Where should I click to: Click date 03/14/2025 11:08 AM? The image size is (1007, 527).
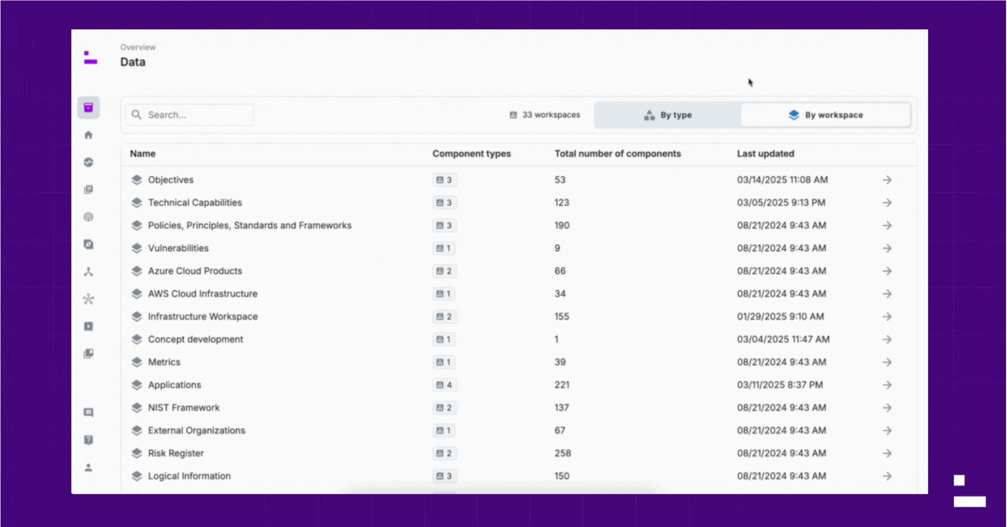pyautogui.click(x=782, y=180)
